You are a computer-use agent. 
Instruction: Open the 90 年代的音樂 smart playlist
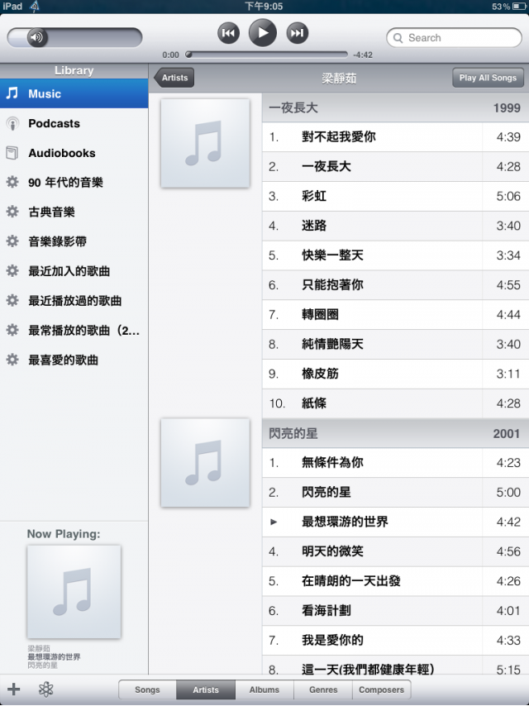tap(74, 183)
